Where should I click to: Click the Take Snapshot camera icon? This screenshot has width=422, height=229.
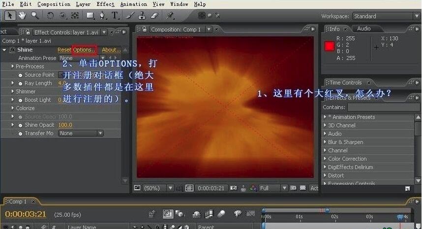point(233,188)
